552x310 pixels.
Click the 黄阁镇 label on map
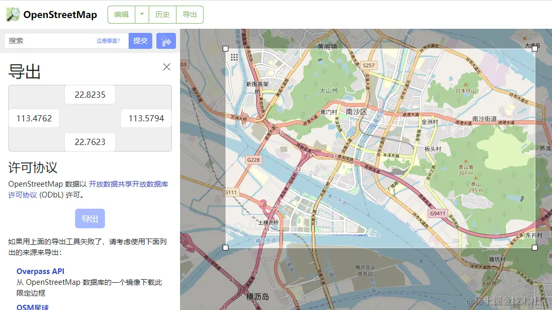[x=327, y=46]
